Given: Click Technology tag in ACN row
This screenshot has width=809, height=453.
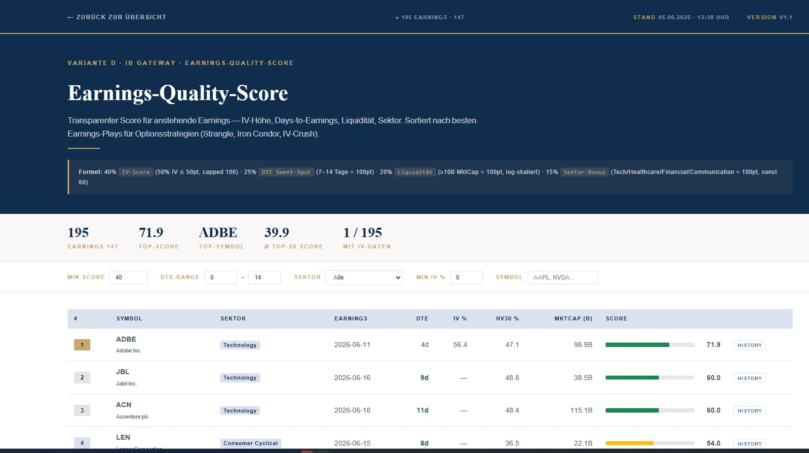Looking at the screenshot, I should tap(240, 411).
